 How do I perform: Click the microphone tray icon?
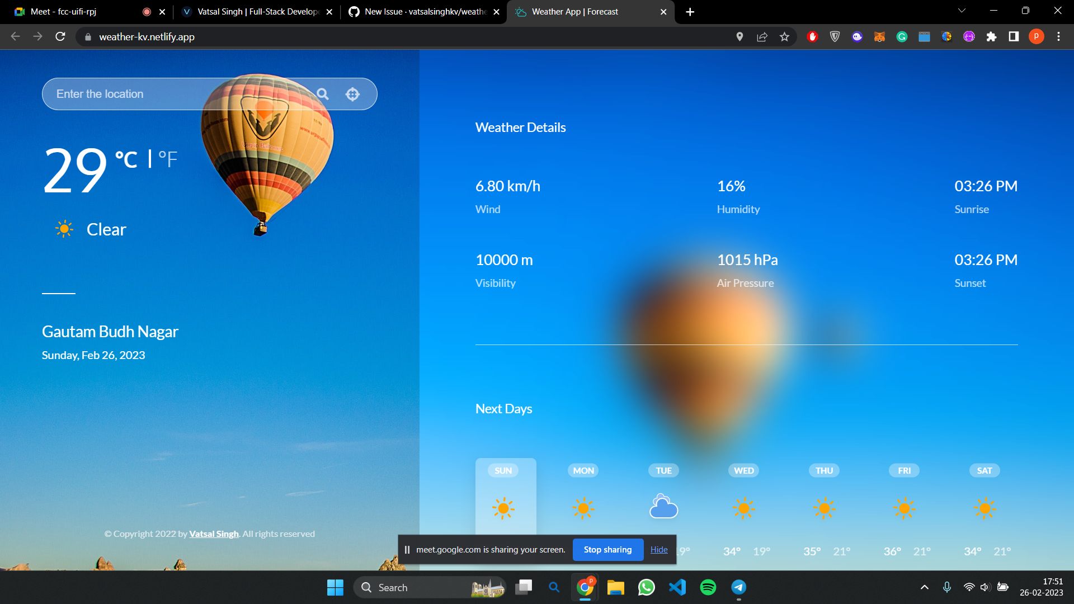[946, 587]
